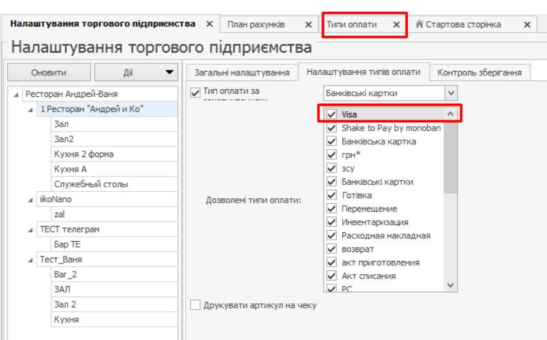
Task: Toggle Тип оплати за замовчуванням checkbox
Action: point(196,93)
